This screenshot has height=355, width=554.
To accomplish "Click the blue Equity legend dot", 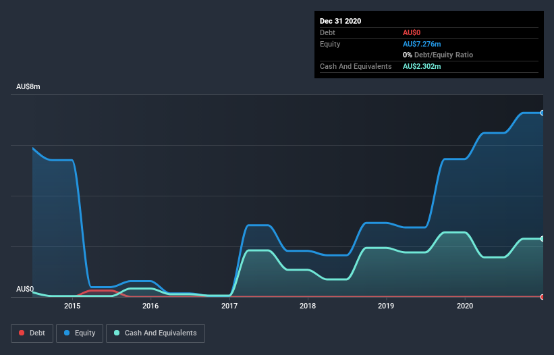I will click(x=67, y=333).
